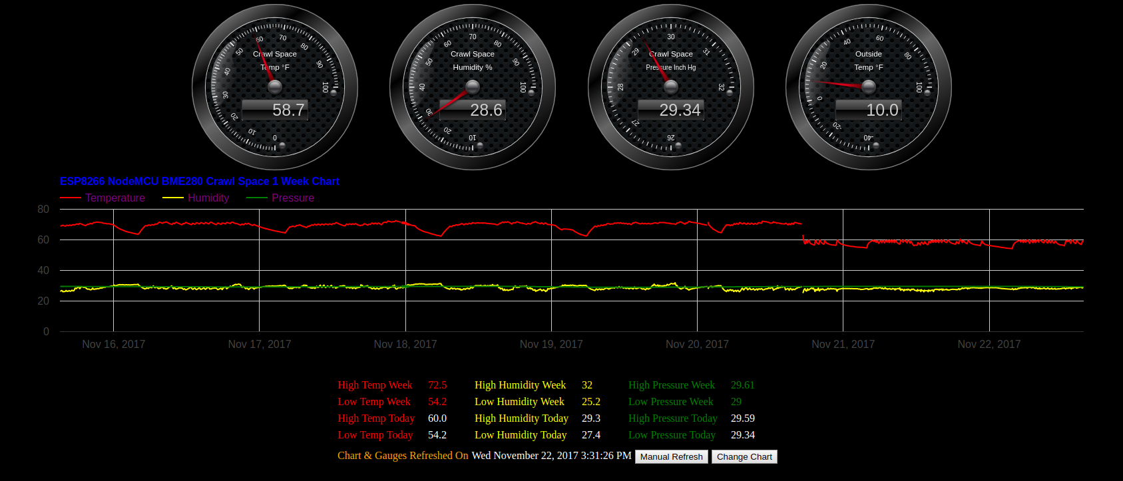
Task: Click the High Humidity Today label
Action: click(x=522, y=418)
